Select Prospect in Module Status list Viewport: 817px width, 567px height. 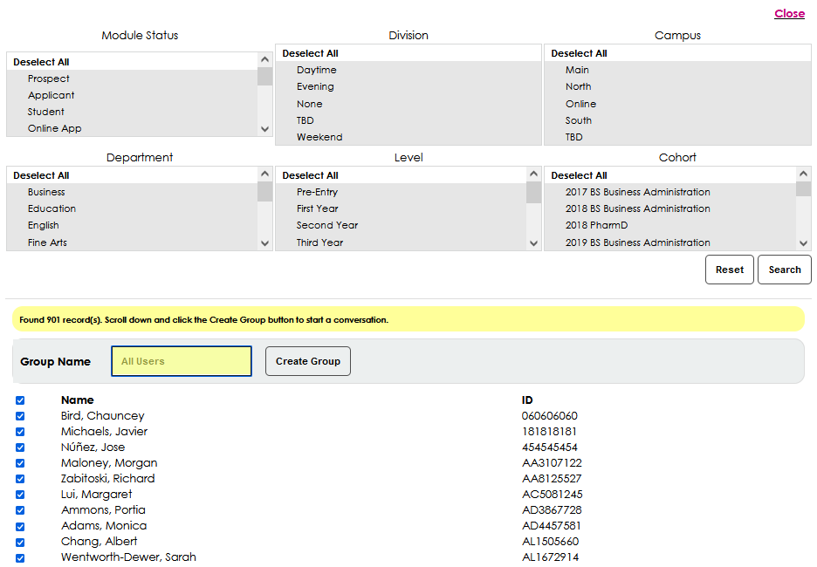pyautogui.click(x=48, y=79)
